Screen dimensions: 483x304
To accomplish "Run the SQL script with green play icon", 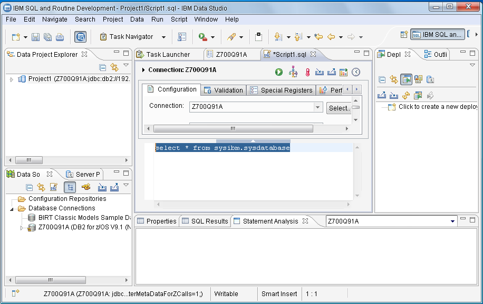I will pyautogui.click(x=279, y=72).
